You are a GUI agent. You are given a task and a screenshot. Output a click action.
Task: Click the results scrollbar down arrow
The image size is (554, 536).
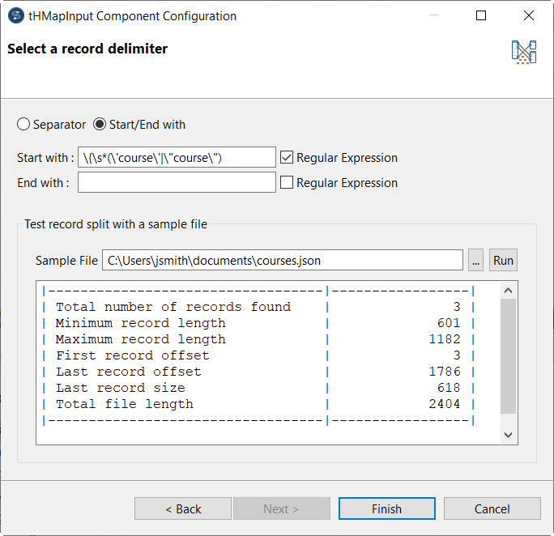(x=508, y=435)
